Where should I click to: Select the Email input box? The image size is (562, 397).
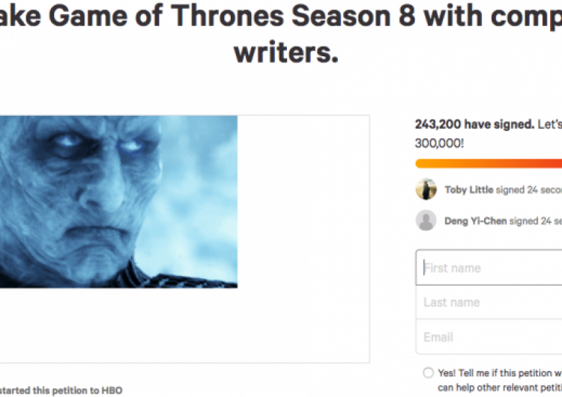[x=489, y=337]
